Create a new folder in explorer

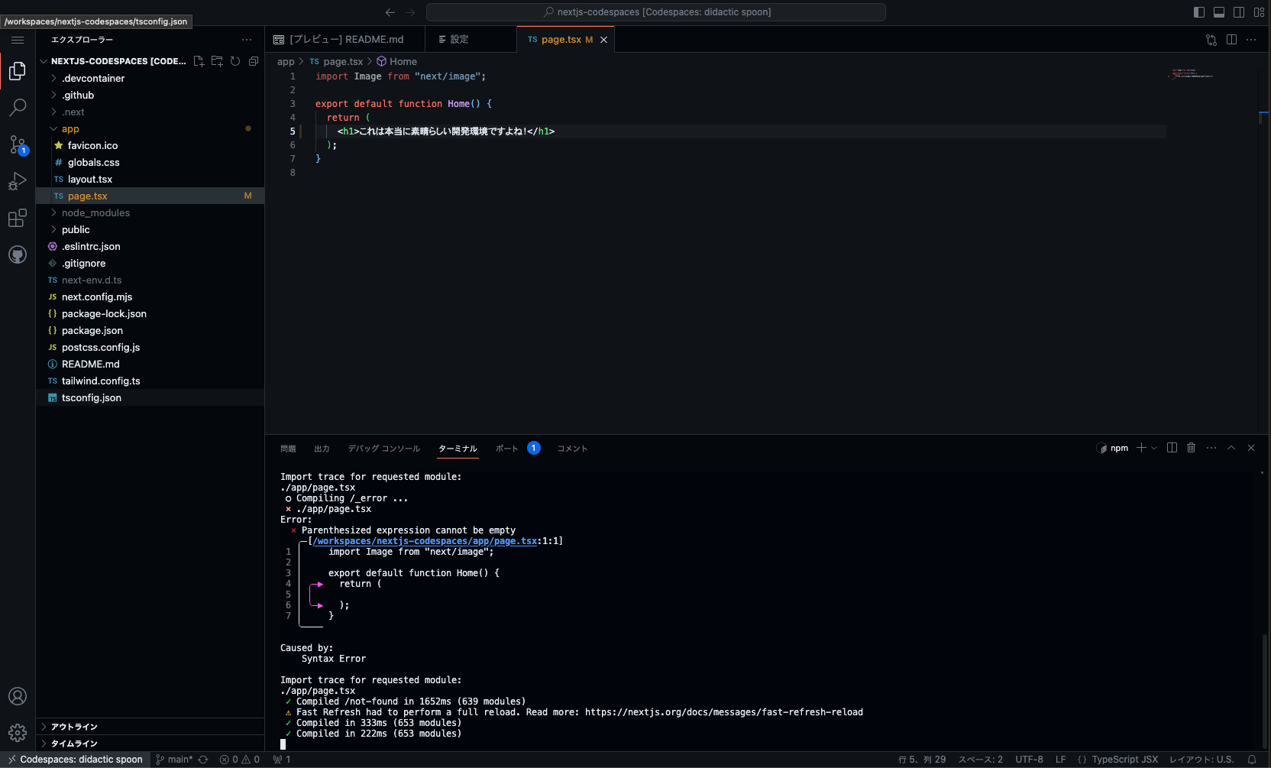(x=217, y=61)
